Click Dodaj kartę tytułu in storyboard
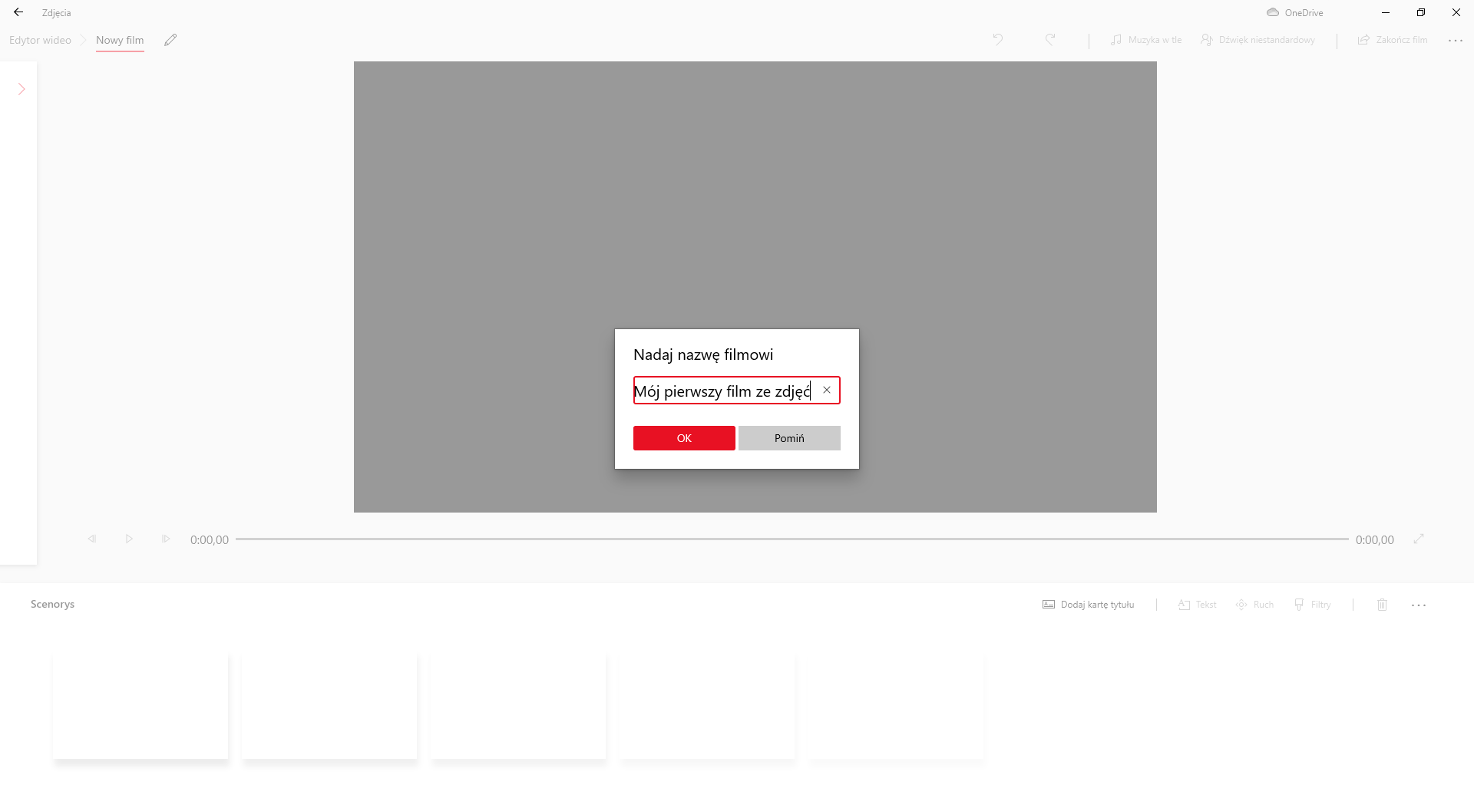 tap(1089, 605)
